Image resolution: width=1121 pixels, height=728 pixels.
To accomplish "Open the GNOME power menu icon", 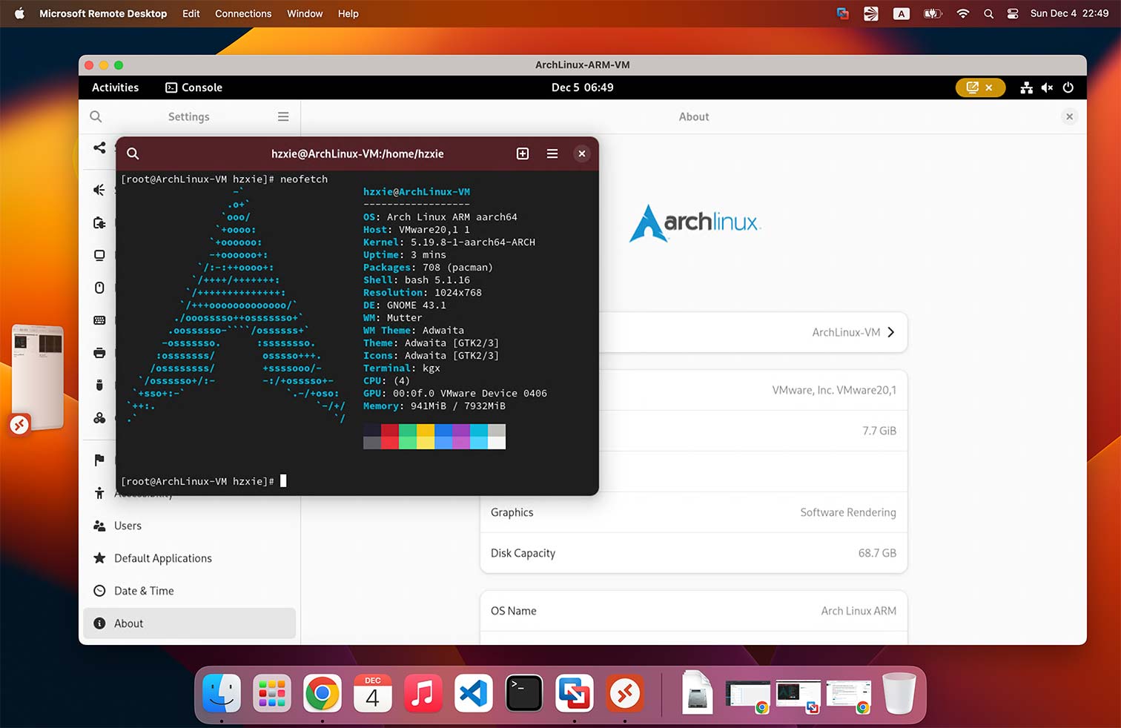I will click(1068, 87).
